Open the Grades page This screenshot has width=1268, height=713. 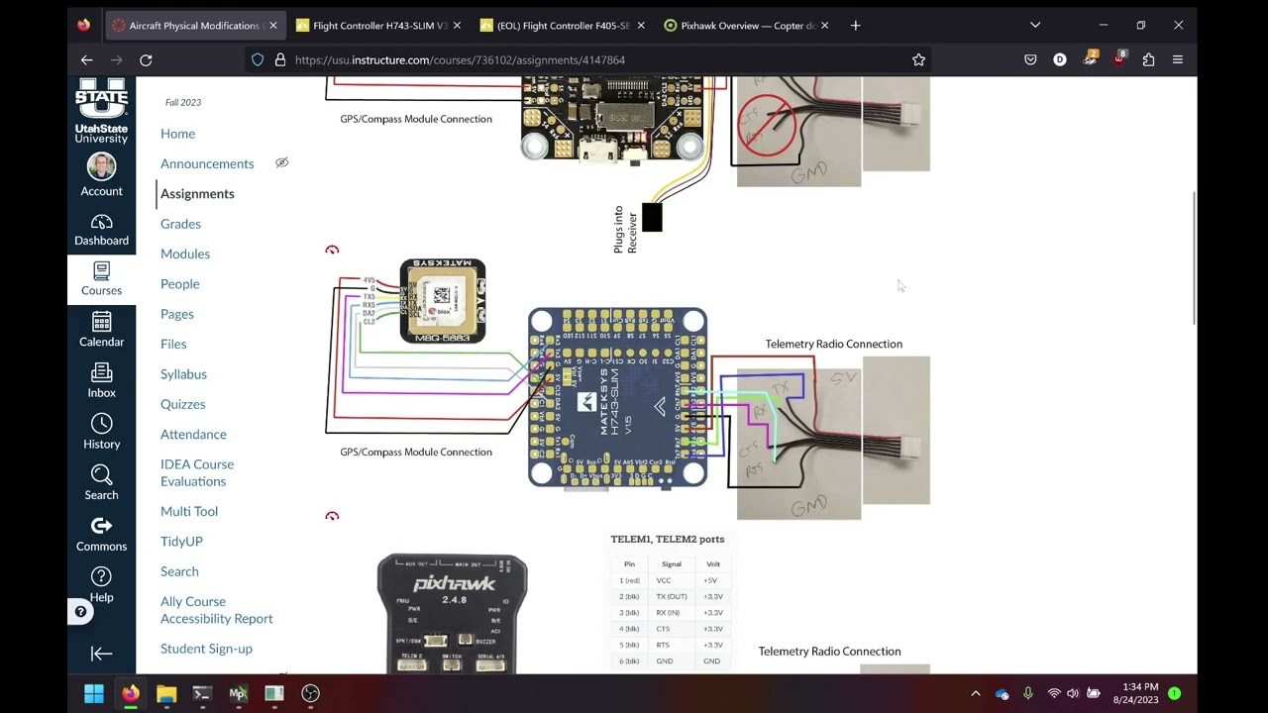point(180,224)
